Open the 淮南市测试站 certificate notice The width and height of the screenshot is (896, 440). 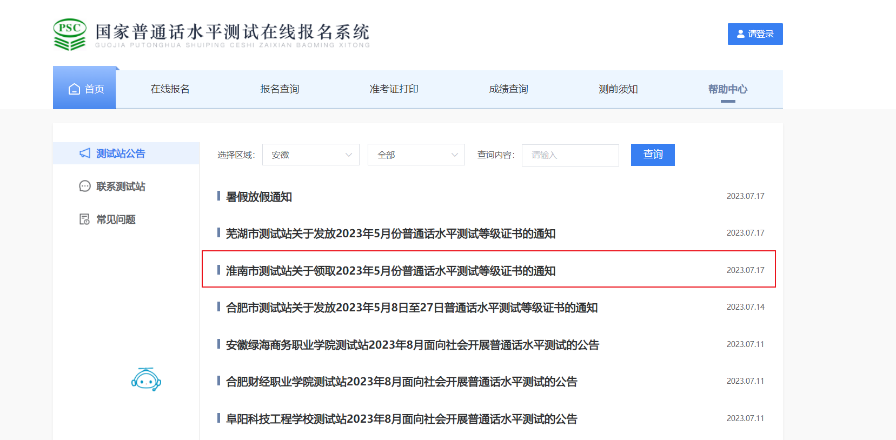(390, 271)
